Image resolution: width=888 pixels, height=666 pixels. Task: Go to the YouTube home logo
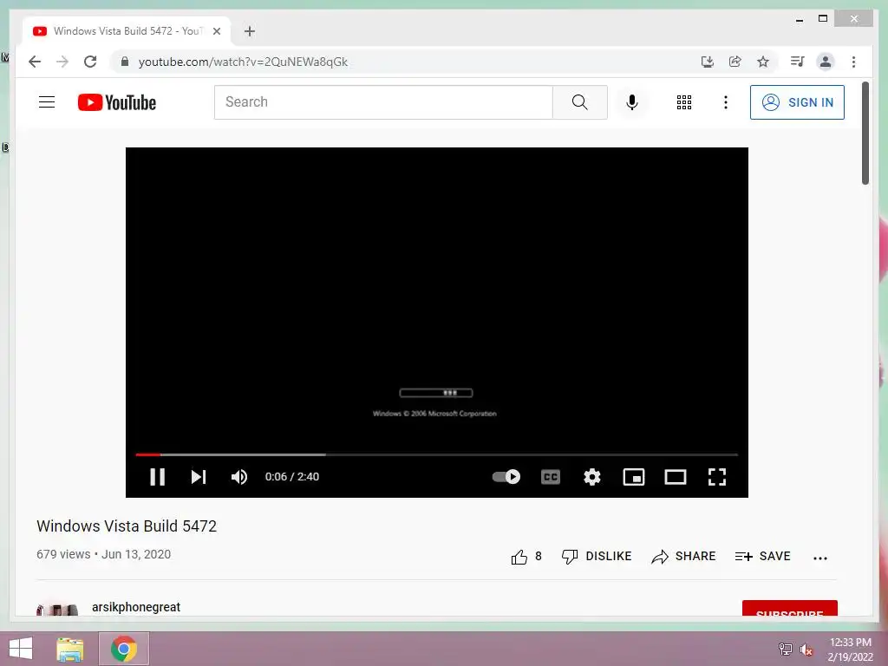(117, 102)
